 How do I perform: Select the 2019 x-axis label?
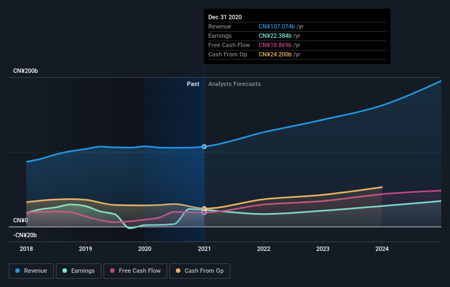pos(86,249)
